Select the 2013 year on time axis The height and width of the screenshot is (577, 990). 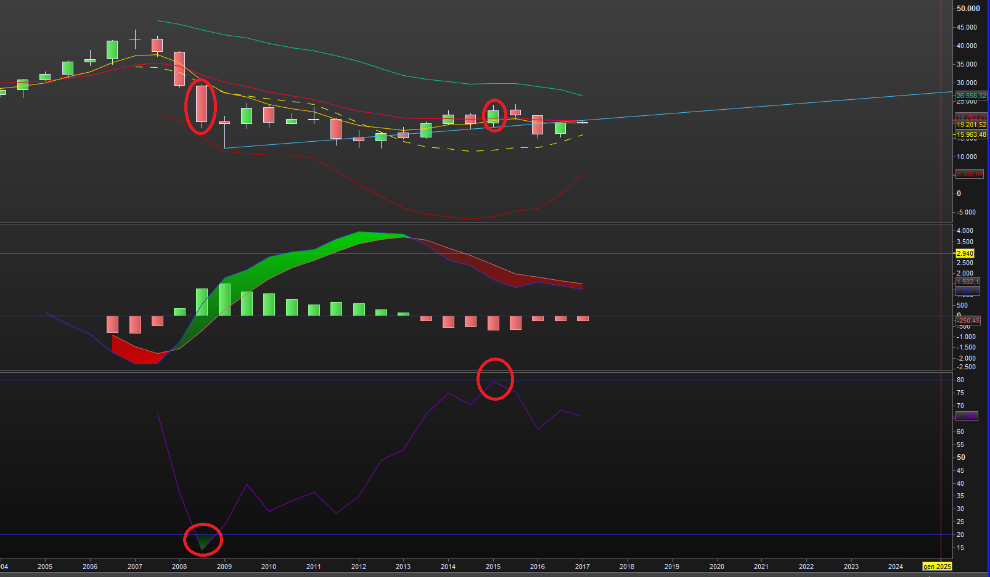click(403, 567)
